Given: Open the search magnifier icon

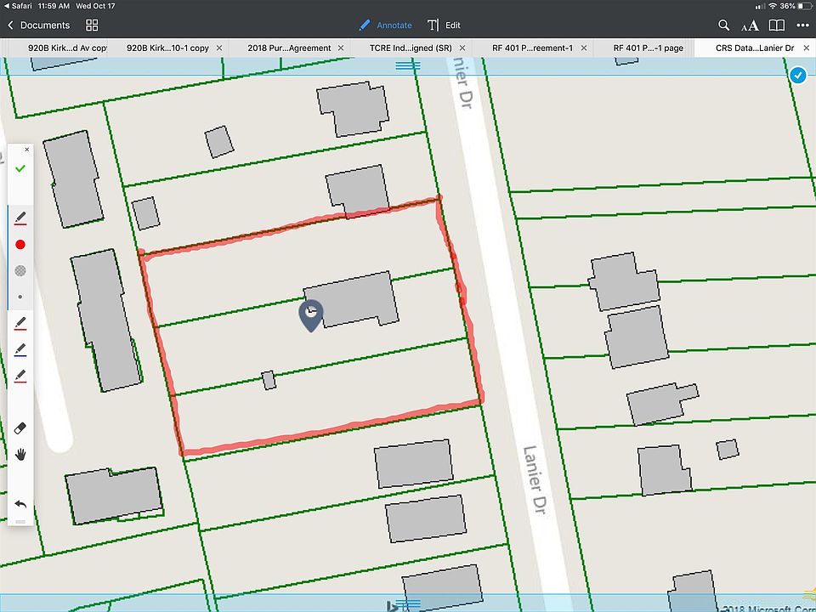Looking at the screenshot, I should [x=724, y=25].
